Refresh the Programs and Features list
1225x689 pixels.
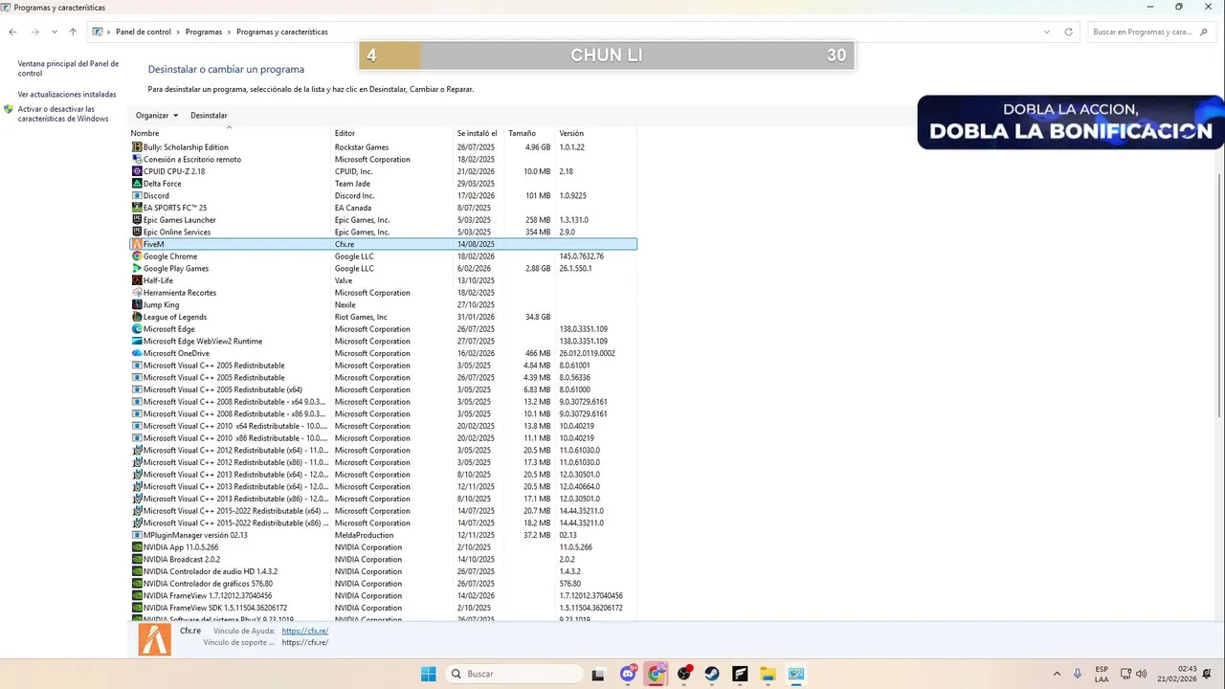pyautogui.click(x=1069, y=32)
